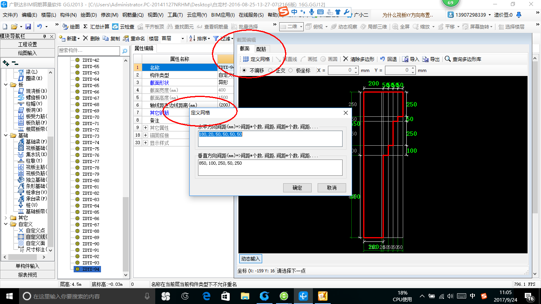Toggle 动态输入 dynamic input button
The width and height of the screenshot is (541, 304).
[x=250, y=259]
